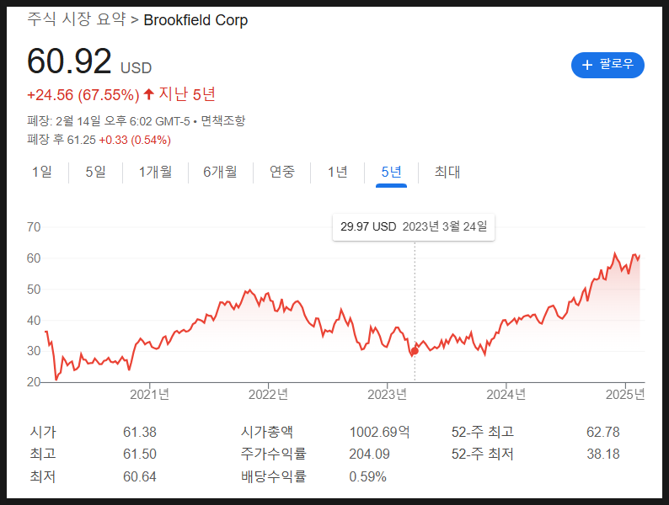The image size is (669, 505).
Task: Click the 52-주 최저 value 38.18
Action: 603,454
